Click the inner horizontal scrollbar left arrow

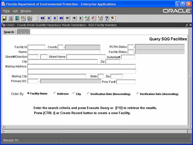(4, 127)
